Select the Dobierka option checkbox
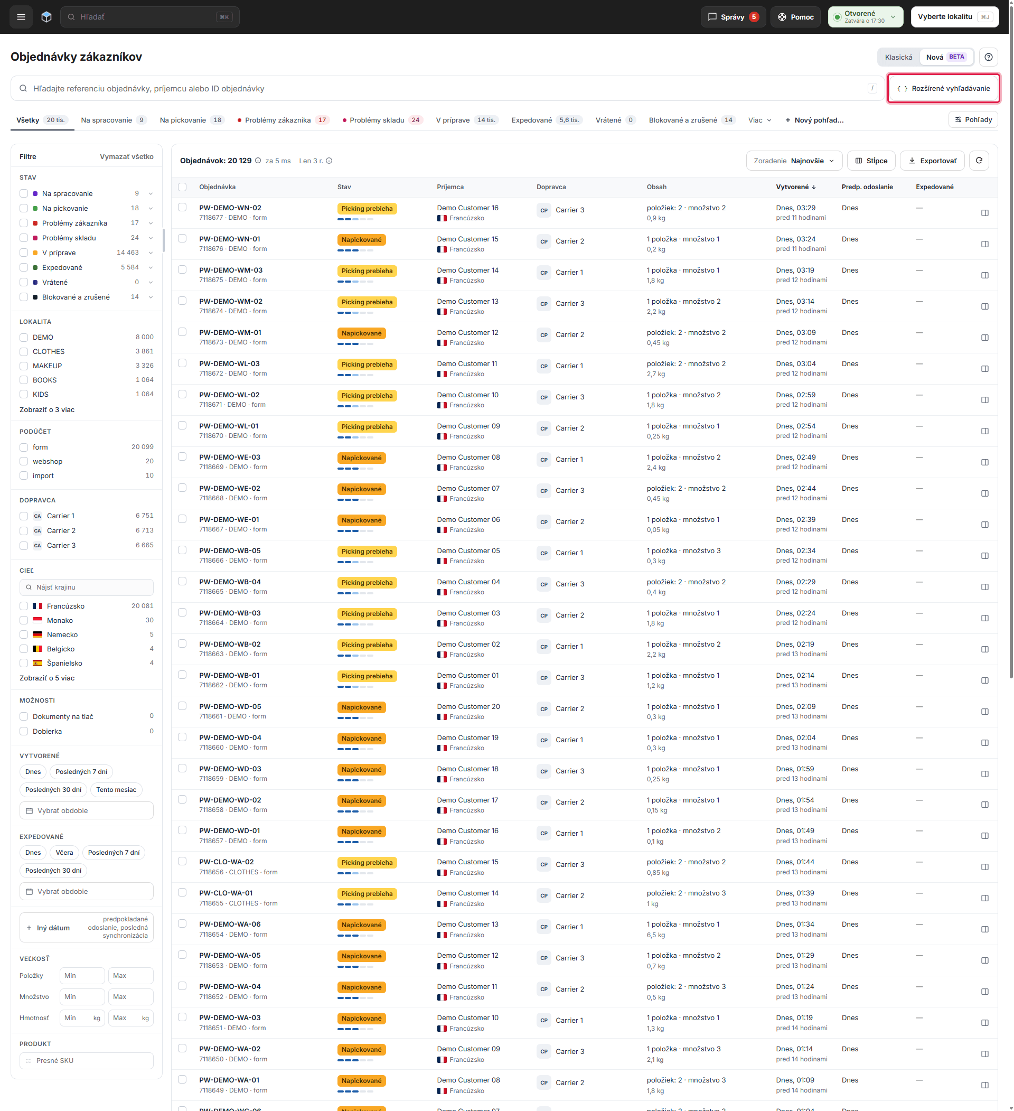Viewport: 1014px width, 1111px height. (x=24, y=732)
